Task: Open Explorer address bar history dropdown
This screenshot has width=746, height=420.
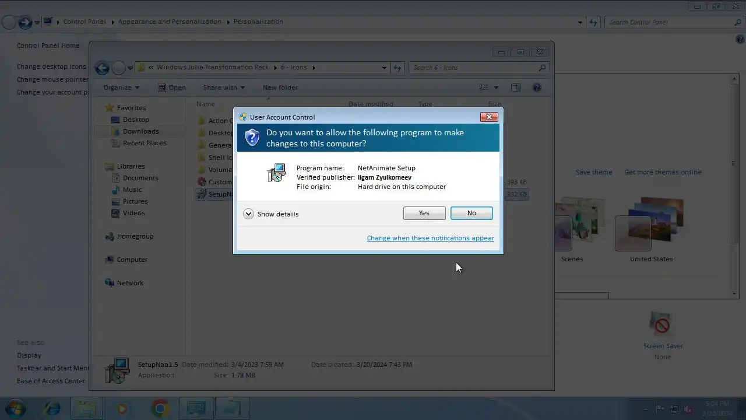Action: point(384,68)
